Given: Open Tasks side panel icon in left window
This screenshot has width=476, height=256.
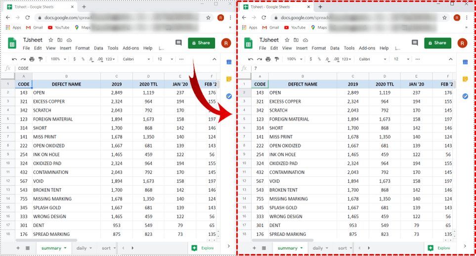Looking at the screenshot, I should click(x=229, y=96).
